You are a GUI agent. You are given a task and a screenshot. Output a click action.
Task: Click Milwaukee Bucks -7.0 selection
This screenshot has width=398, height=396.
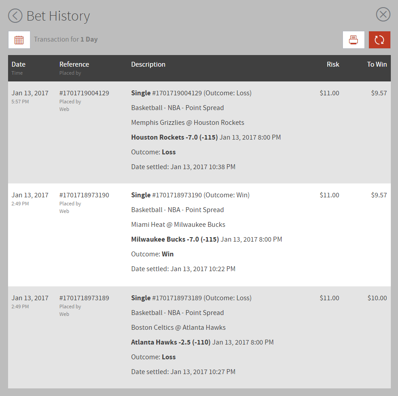(x=175, y=239)
